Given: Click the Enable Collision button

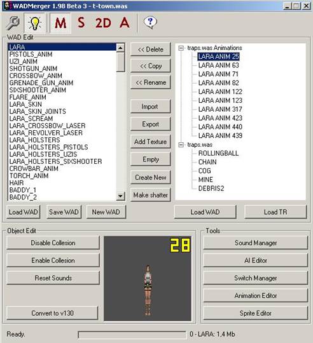Looking at the screenshot, I should click(x=53, y=260).
